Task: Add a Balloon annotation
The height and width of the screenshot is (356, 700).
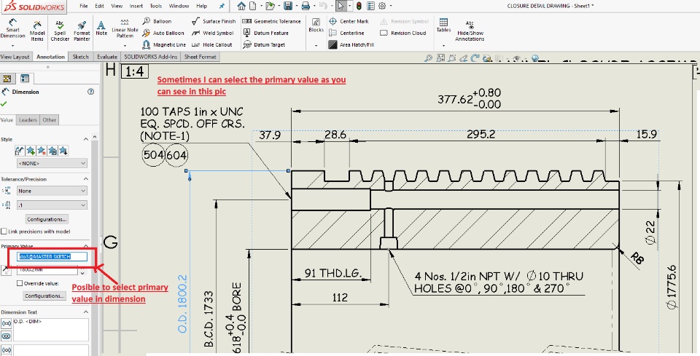Action: (x=157, y=21)
